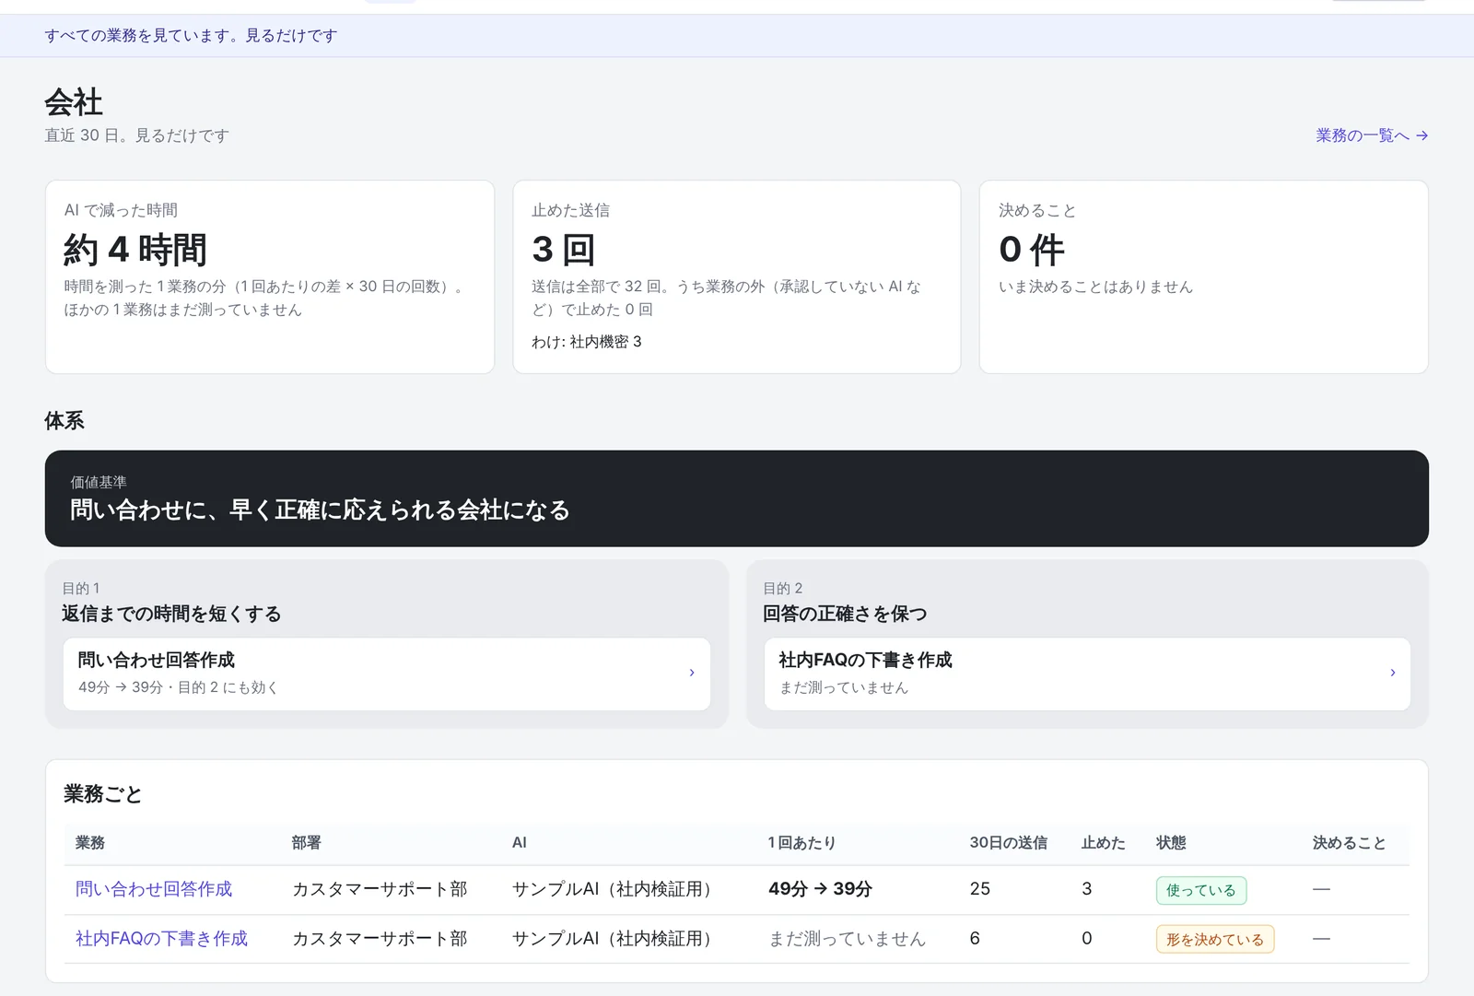Click カスタマーサポート部 in the 問い合わせ回答作成 row
The height and width of the screenshot is (996, 1474).
[x=380, y=889]
